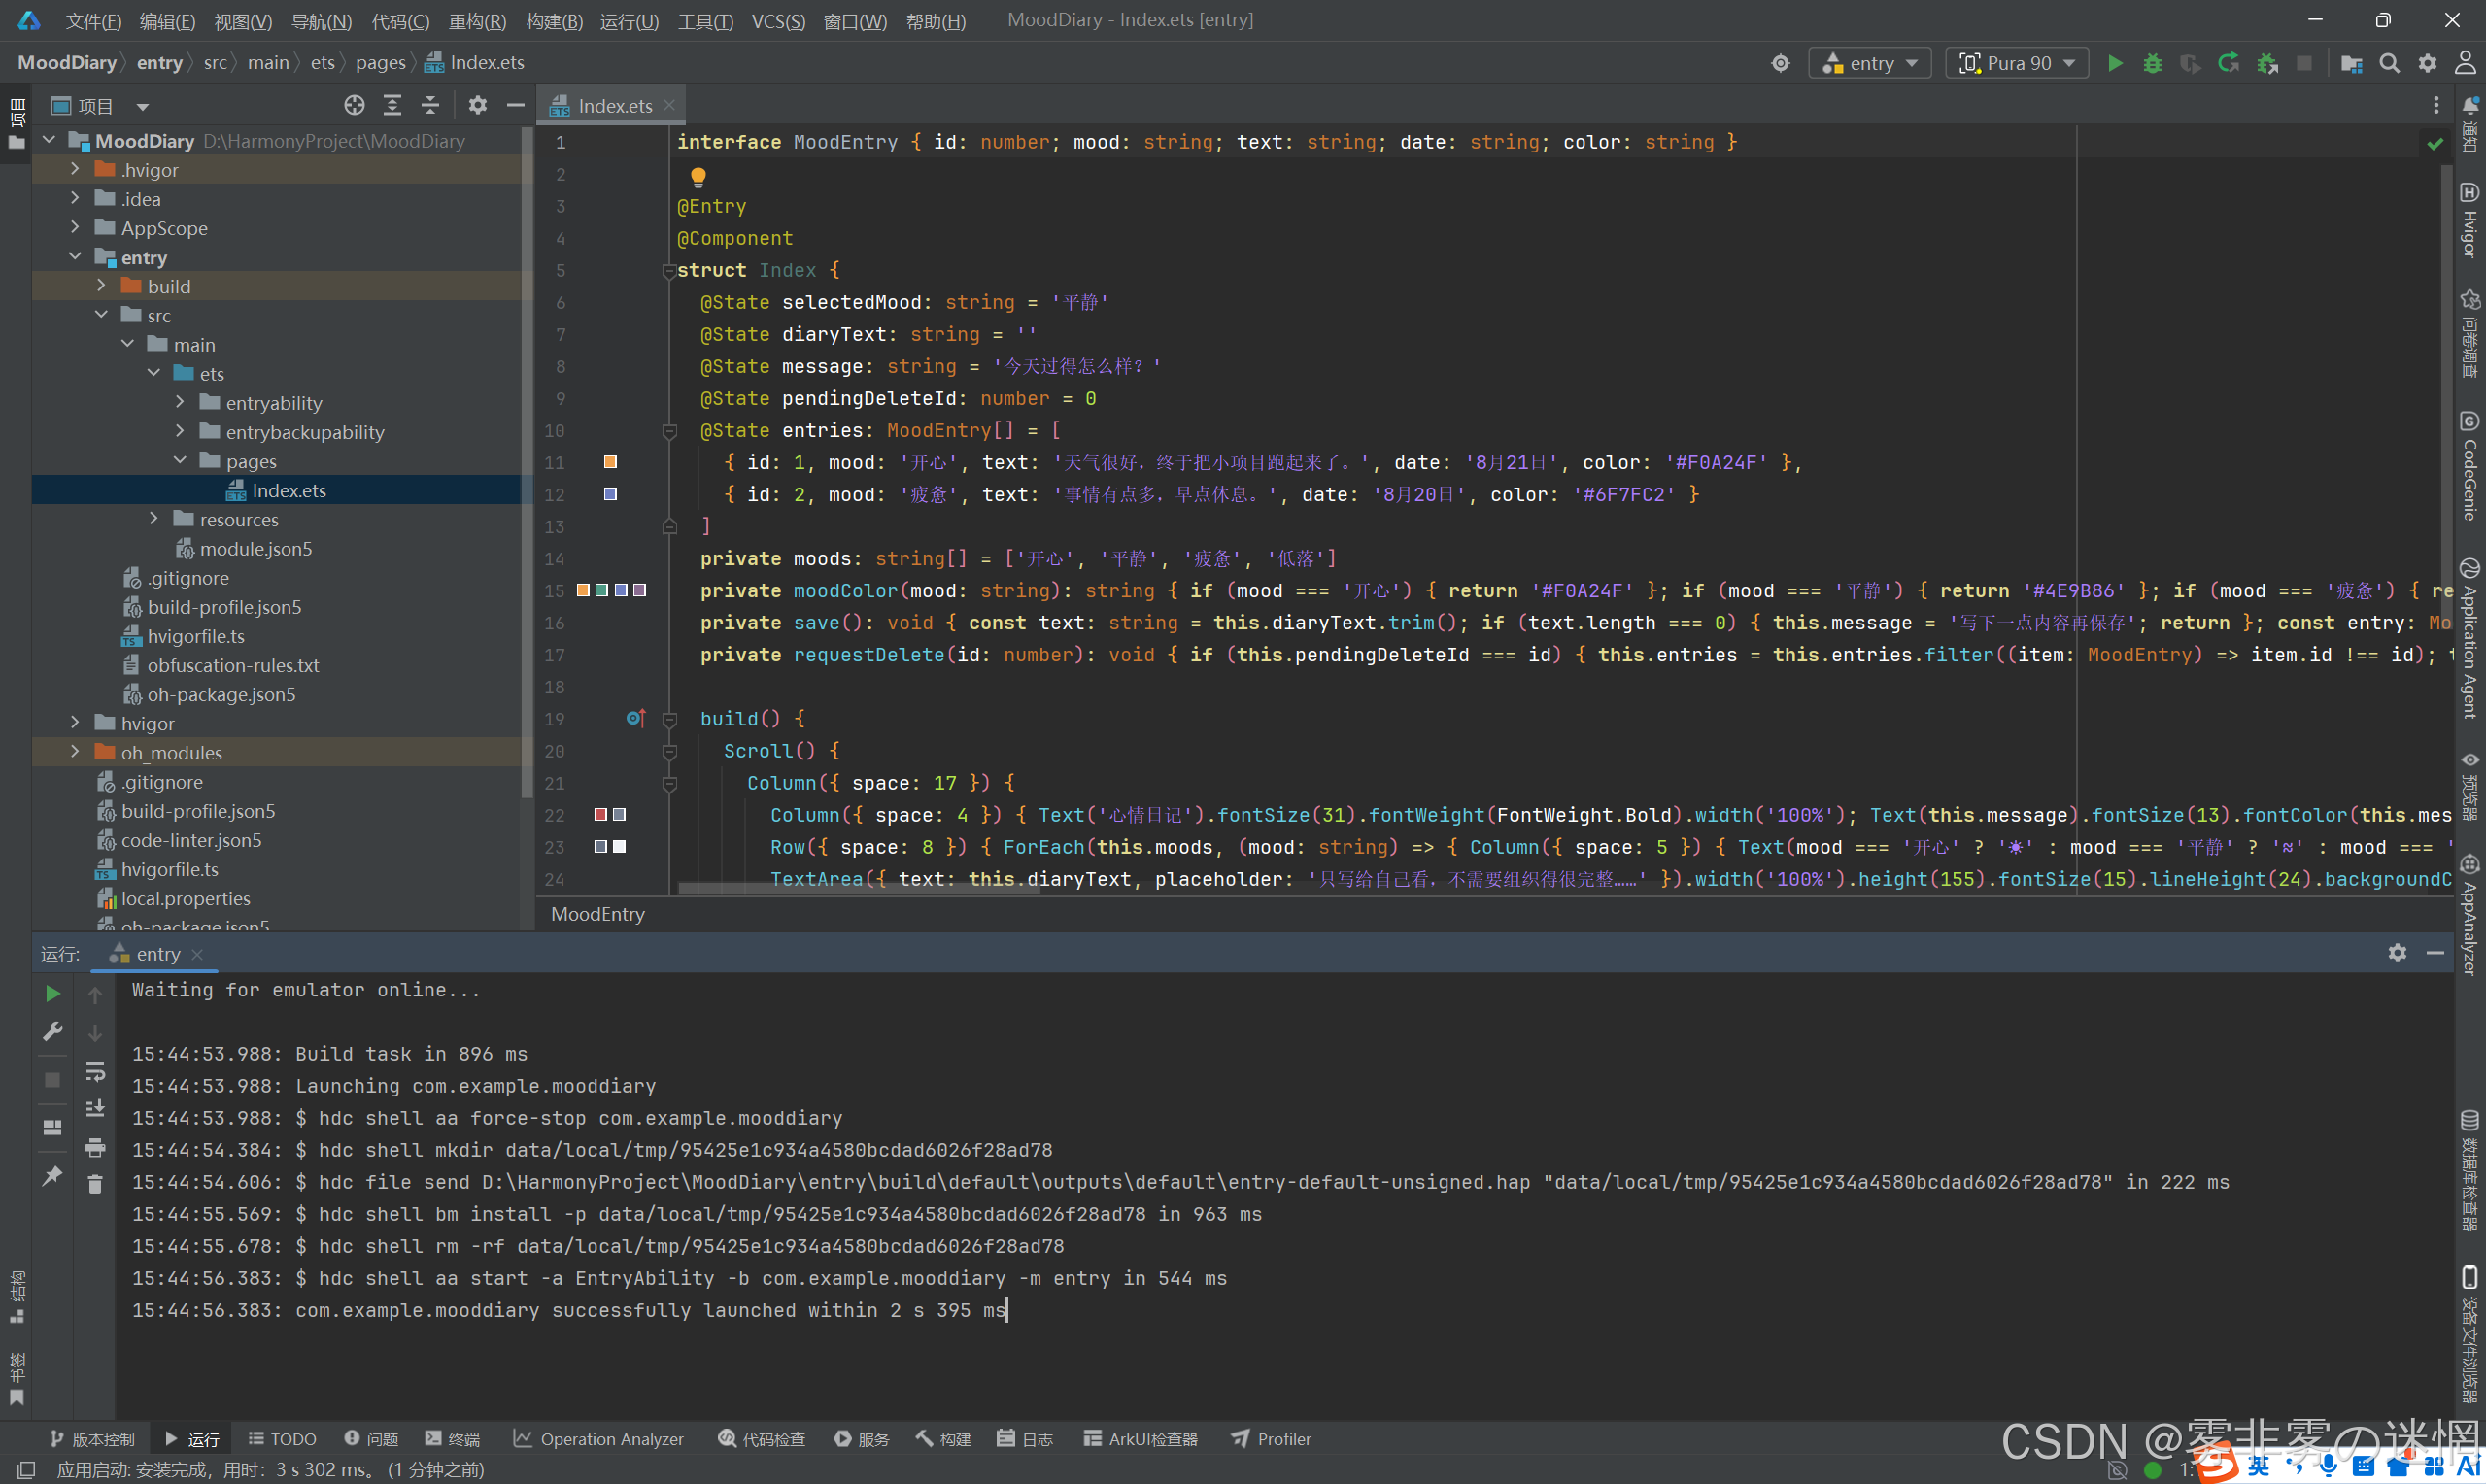This screenshot has width=2486, height=1484.
Task: Open the project structure toolbar icon
Action: (2351, 63)
